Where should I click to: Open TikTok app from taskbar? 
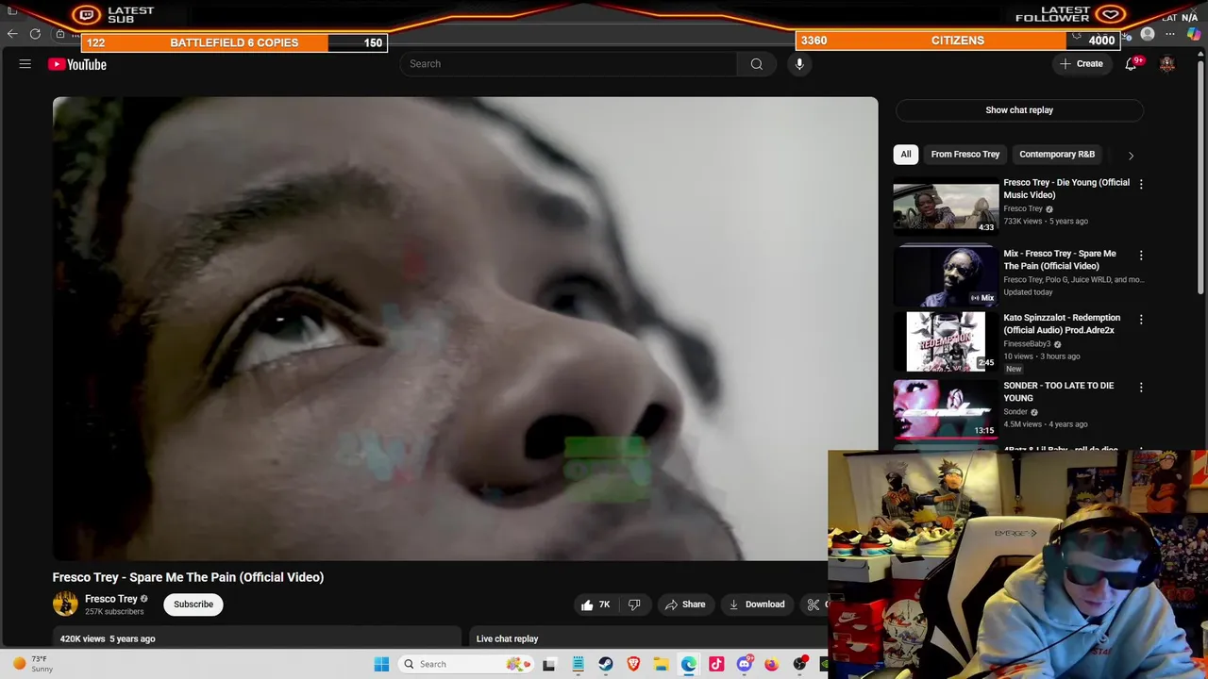716,664
